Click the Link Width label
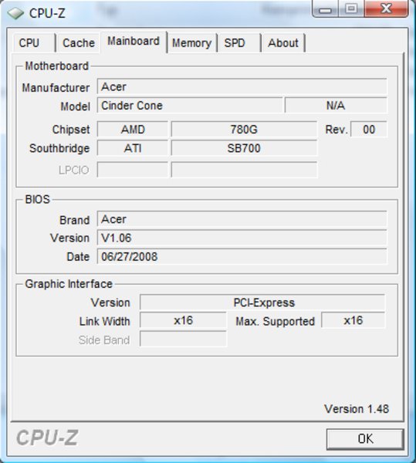Image resolution: width=416 pixels, height=463 pixels. [x=104, y=321]
